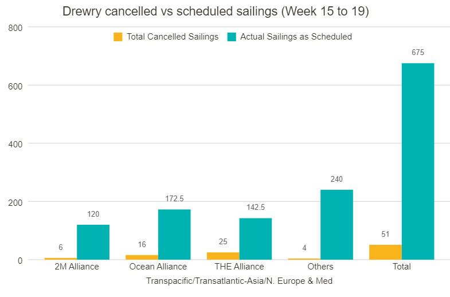Select the orange Total cancelled bar
The width and height of the screenshot is (450, 297).
[x=385, y=252]
